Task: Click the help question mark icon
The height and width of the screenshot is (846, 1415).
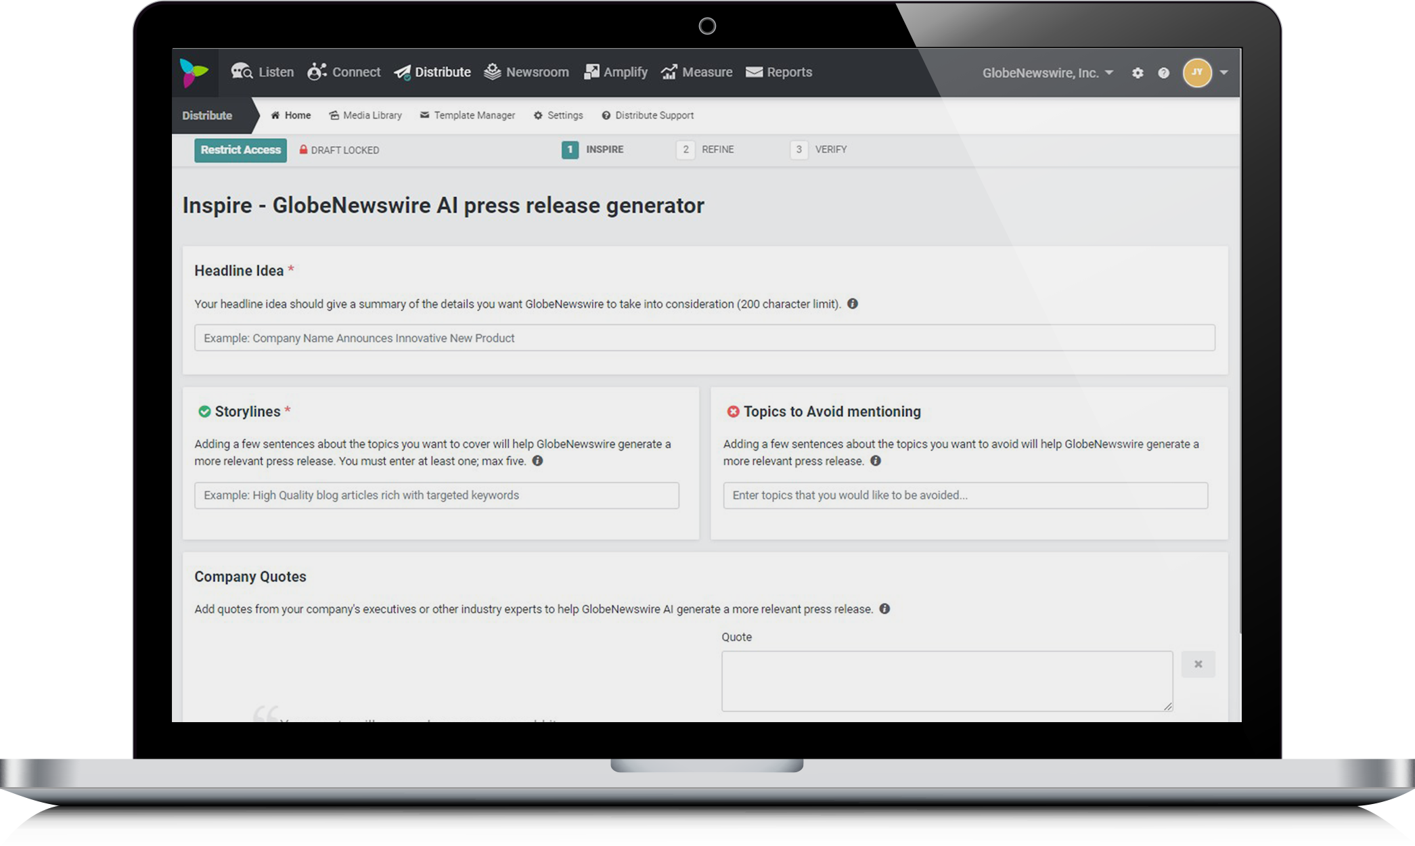Action: click(1163, 72)
